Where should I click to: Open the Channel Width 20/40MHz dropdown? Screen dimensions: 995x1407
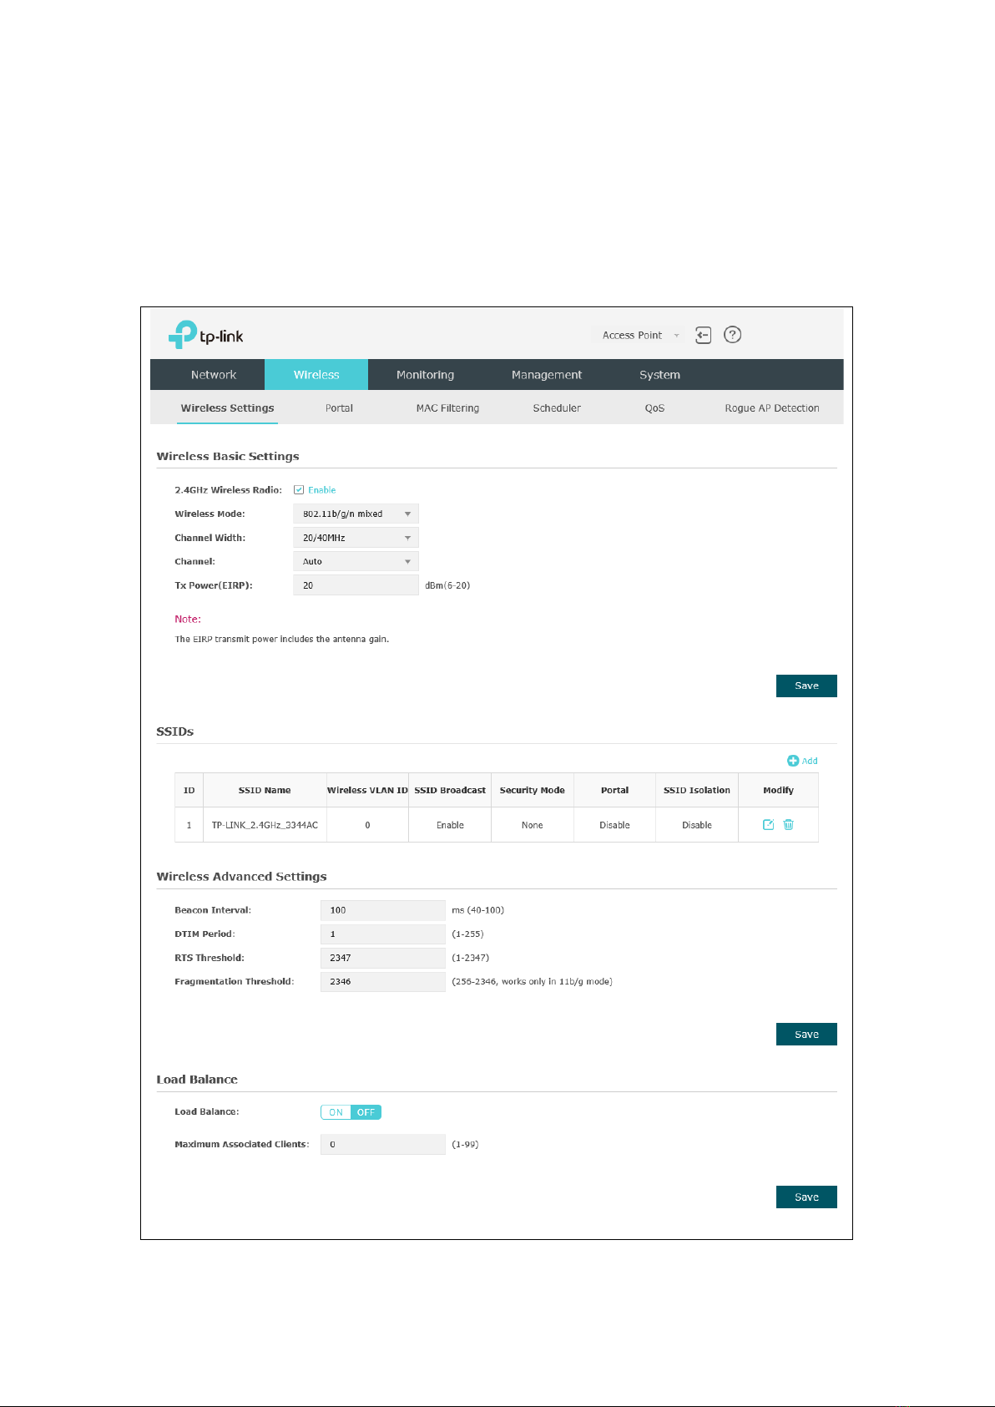pos(356,538)
